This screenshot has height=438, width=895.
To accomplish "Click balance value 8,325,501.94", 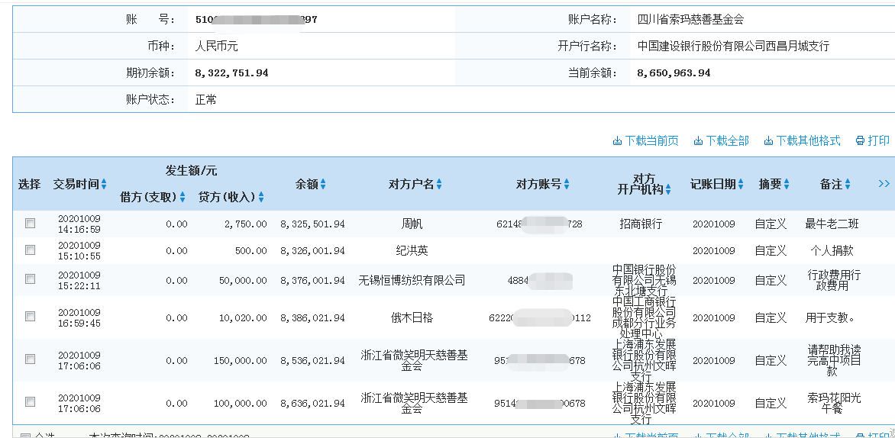I will coord(313,224).
